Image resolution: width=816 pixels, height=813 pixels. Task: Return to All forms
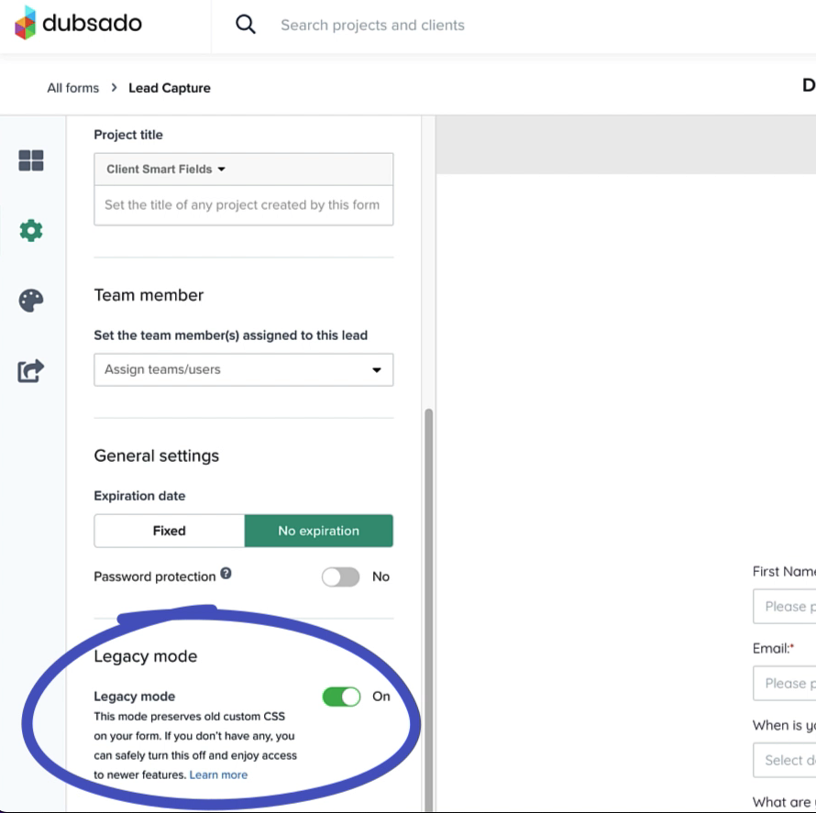point(72,87)
